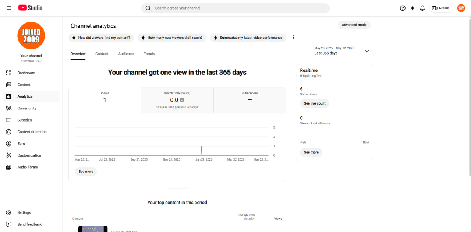Viewport: 471px width, 232px height.
Task: Open the notifications bell
Action: click(422, 8)
